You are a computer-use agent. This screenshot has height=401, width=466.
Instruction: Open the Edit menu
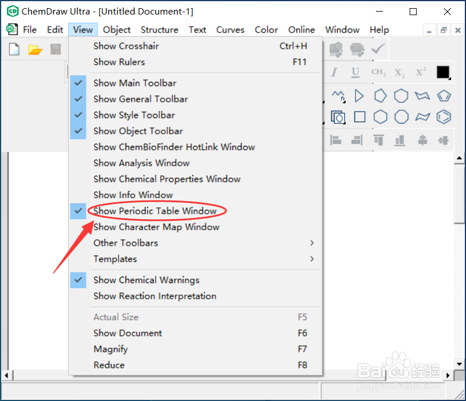click(55, 30)
